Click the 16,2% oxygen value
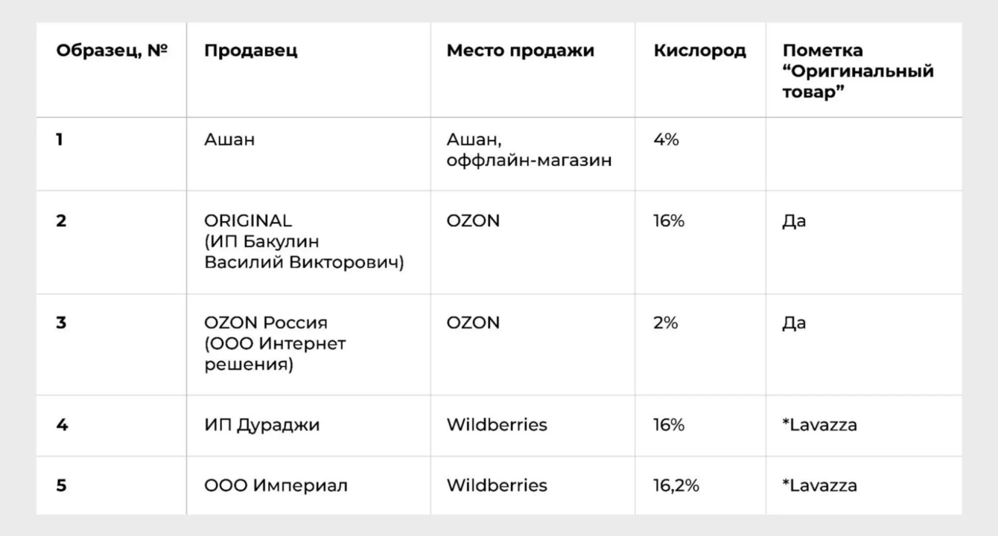Viewport: 998px width, 536px height. (676, 485)
